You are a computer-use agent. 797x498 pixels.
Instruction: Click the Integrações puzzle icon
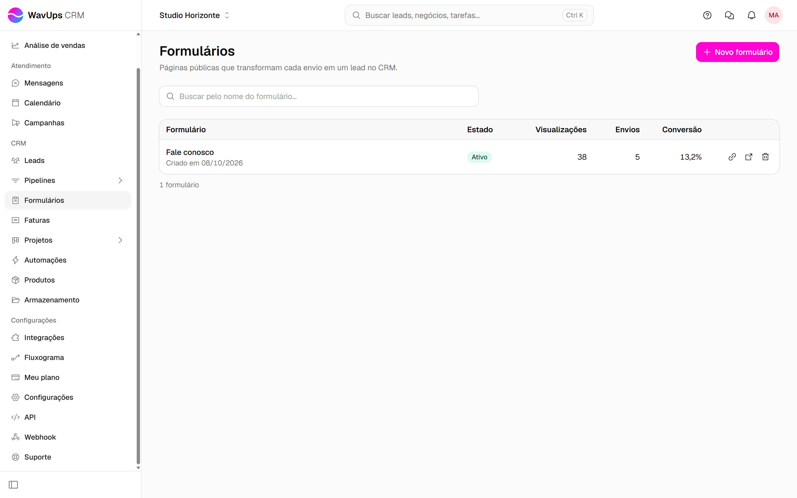[15, 338]
